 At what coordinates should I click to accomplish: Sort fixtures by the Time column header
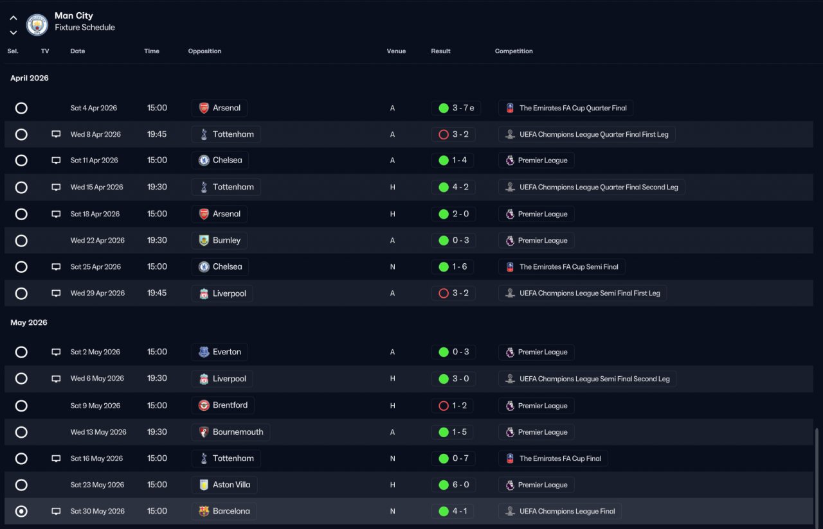click(x=152, y=51)
